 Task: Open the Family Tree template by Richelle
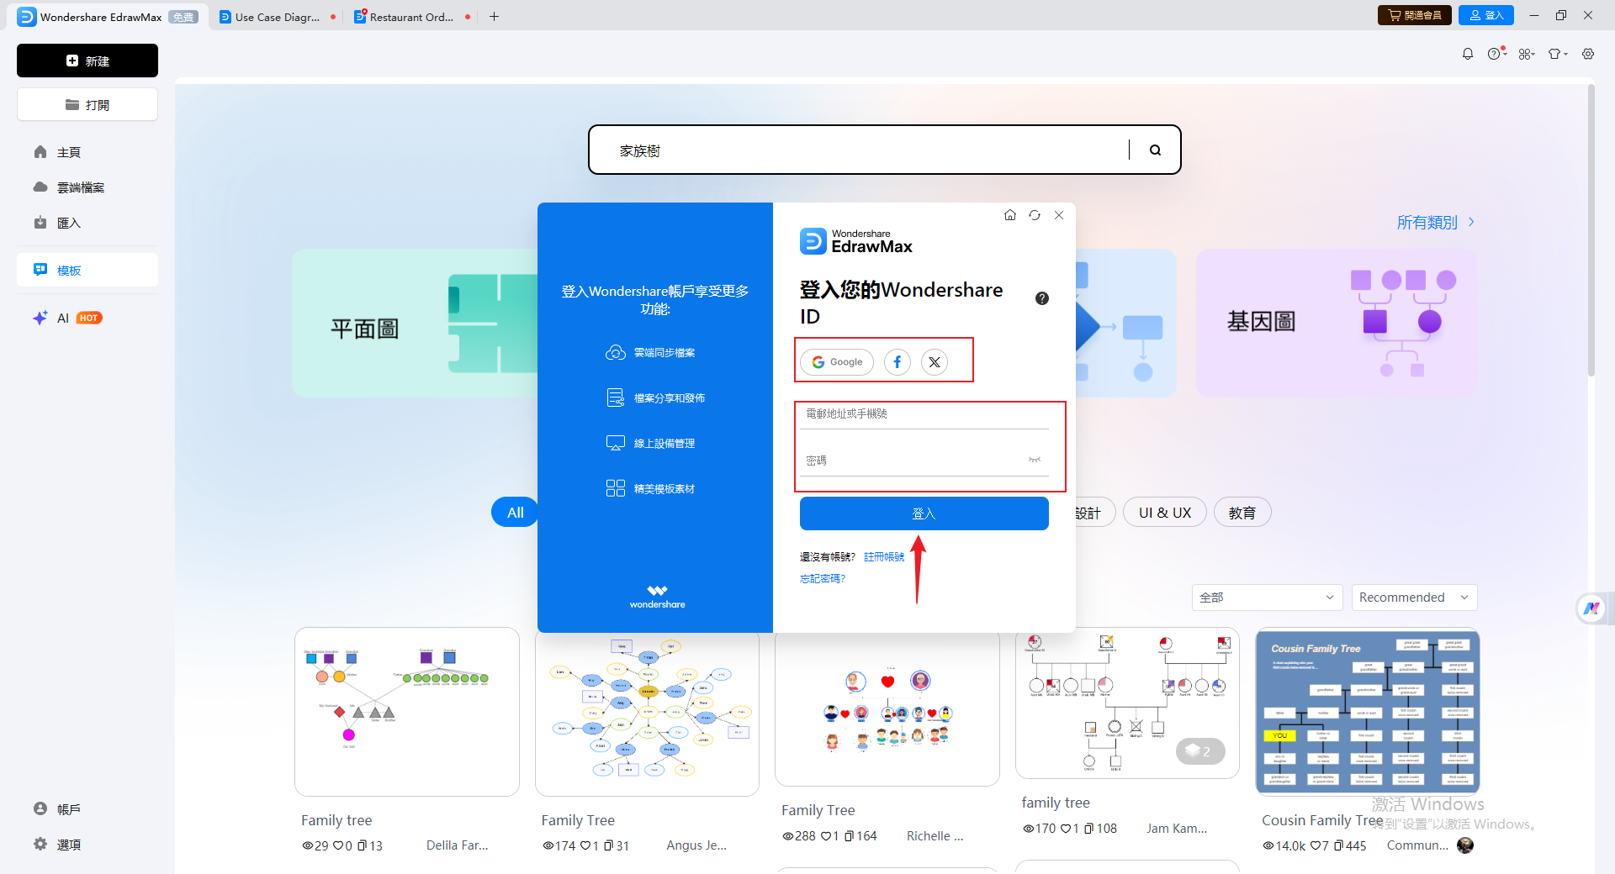tap(887, 709)
